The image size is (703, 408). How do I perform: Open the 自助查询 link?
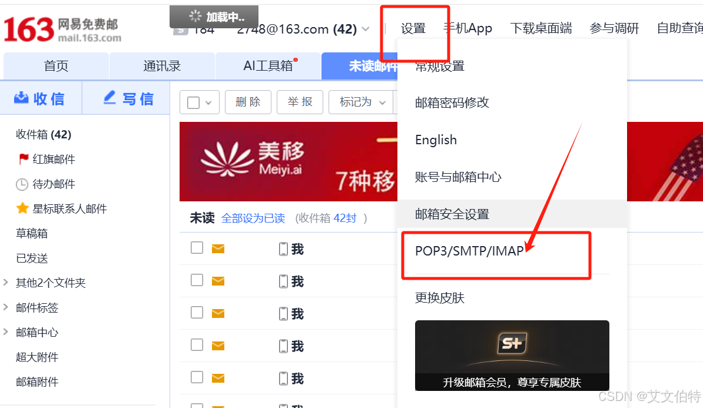[679, 29]
